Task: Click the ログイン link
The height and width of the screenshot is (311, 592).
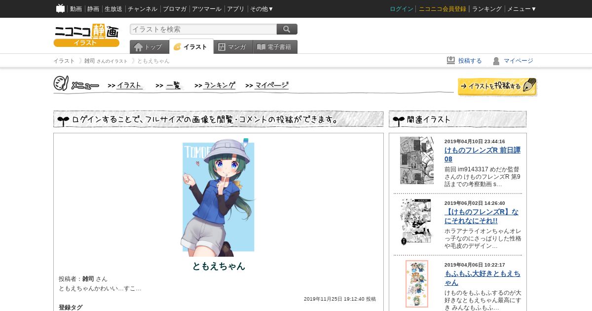Action: point(402,9)
